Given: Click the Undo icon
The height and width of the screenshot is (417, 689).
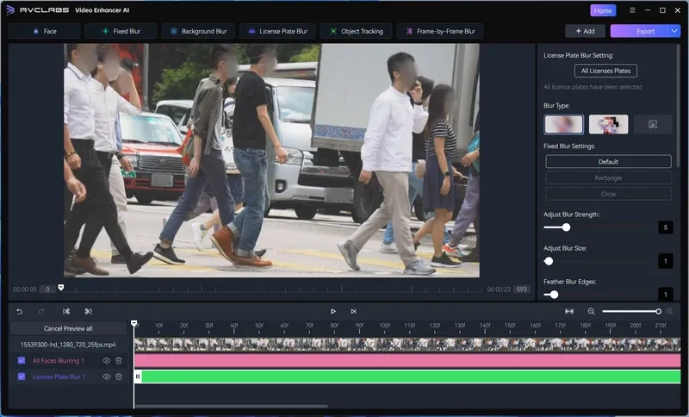Looking at the screenshot, I should tap(19, 311).
